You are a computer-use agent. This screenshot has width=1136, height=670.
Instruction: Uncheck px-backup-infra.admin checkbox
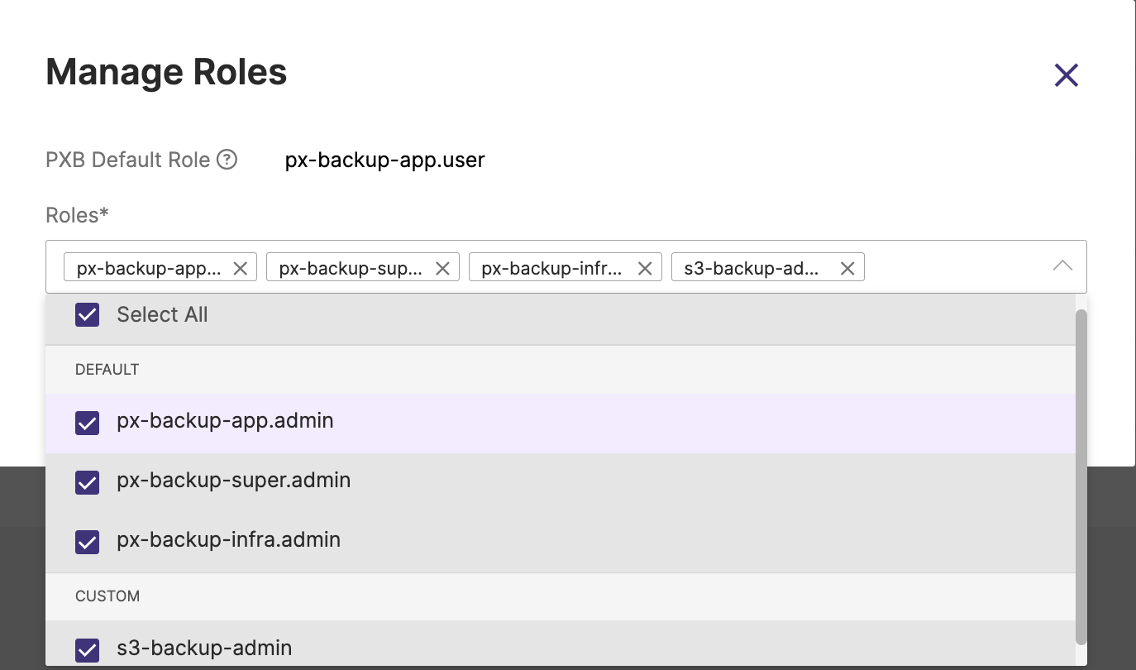(x=88, y=542)
